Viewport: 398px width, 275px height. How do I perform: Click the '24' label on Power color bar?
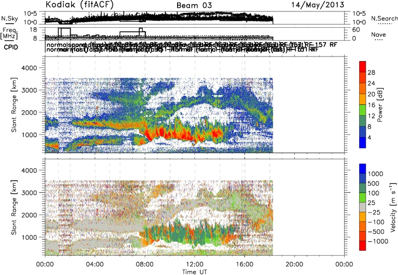pos(371,83)
